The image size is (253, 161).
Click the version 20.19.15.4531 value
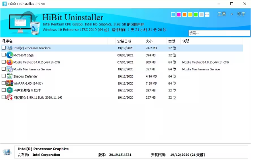click(120, 155)
